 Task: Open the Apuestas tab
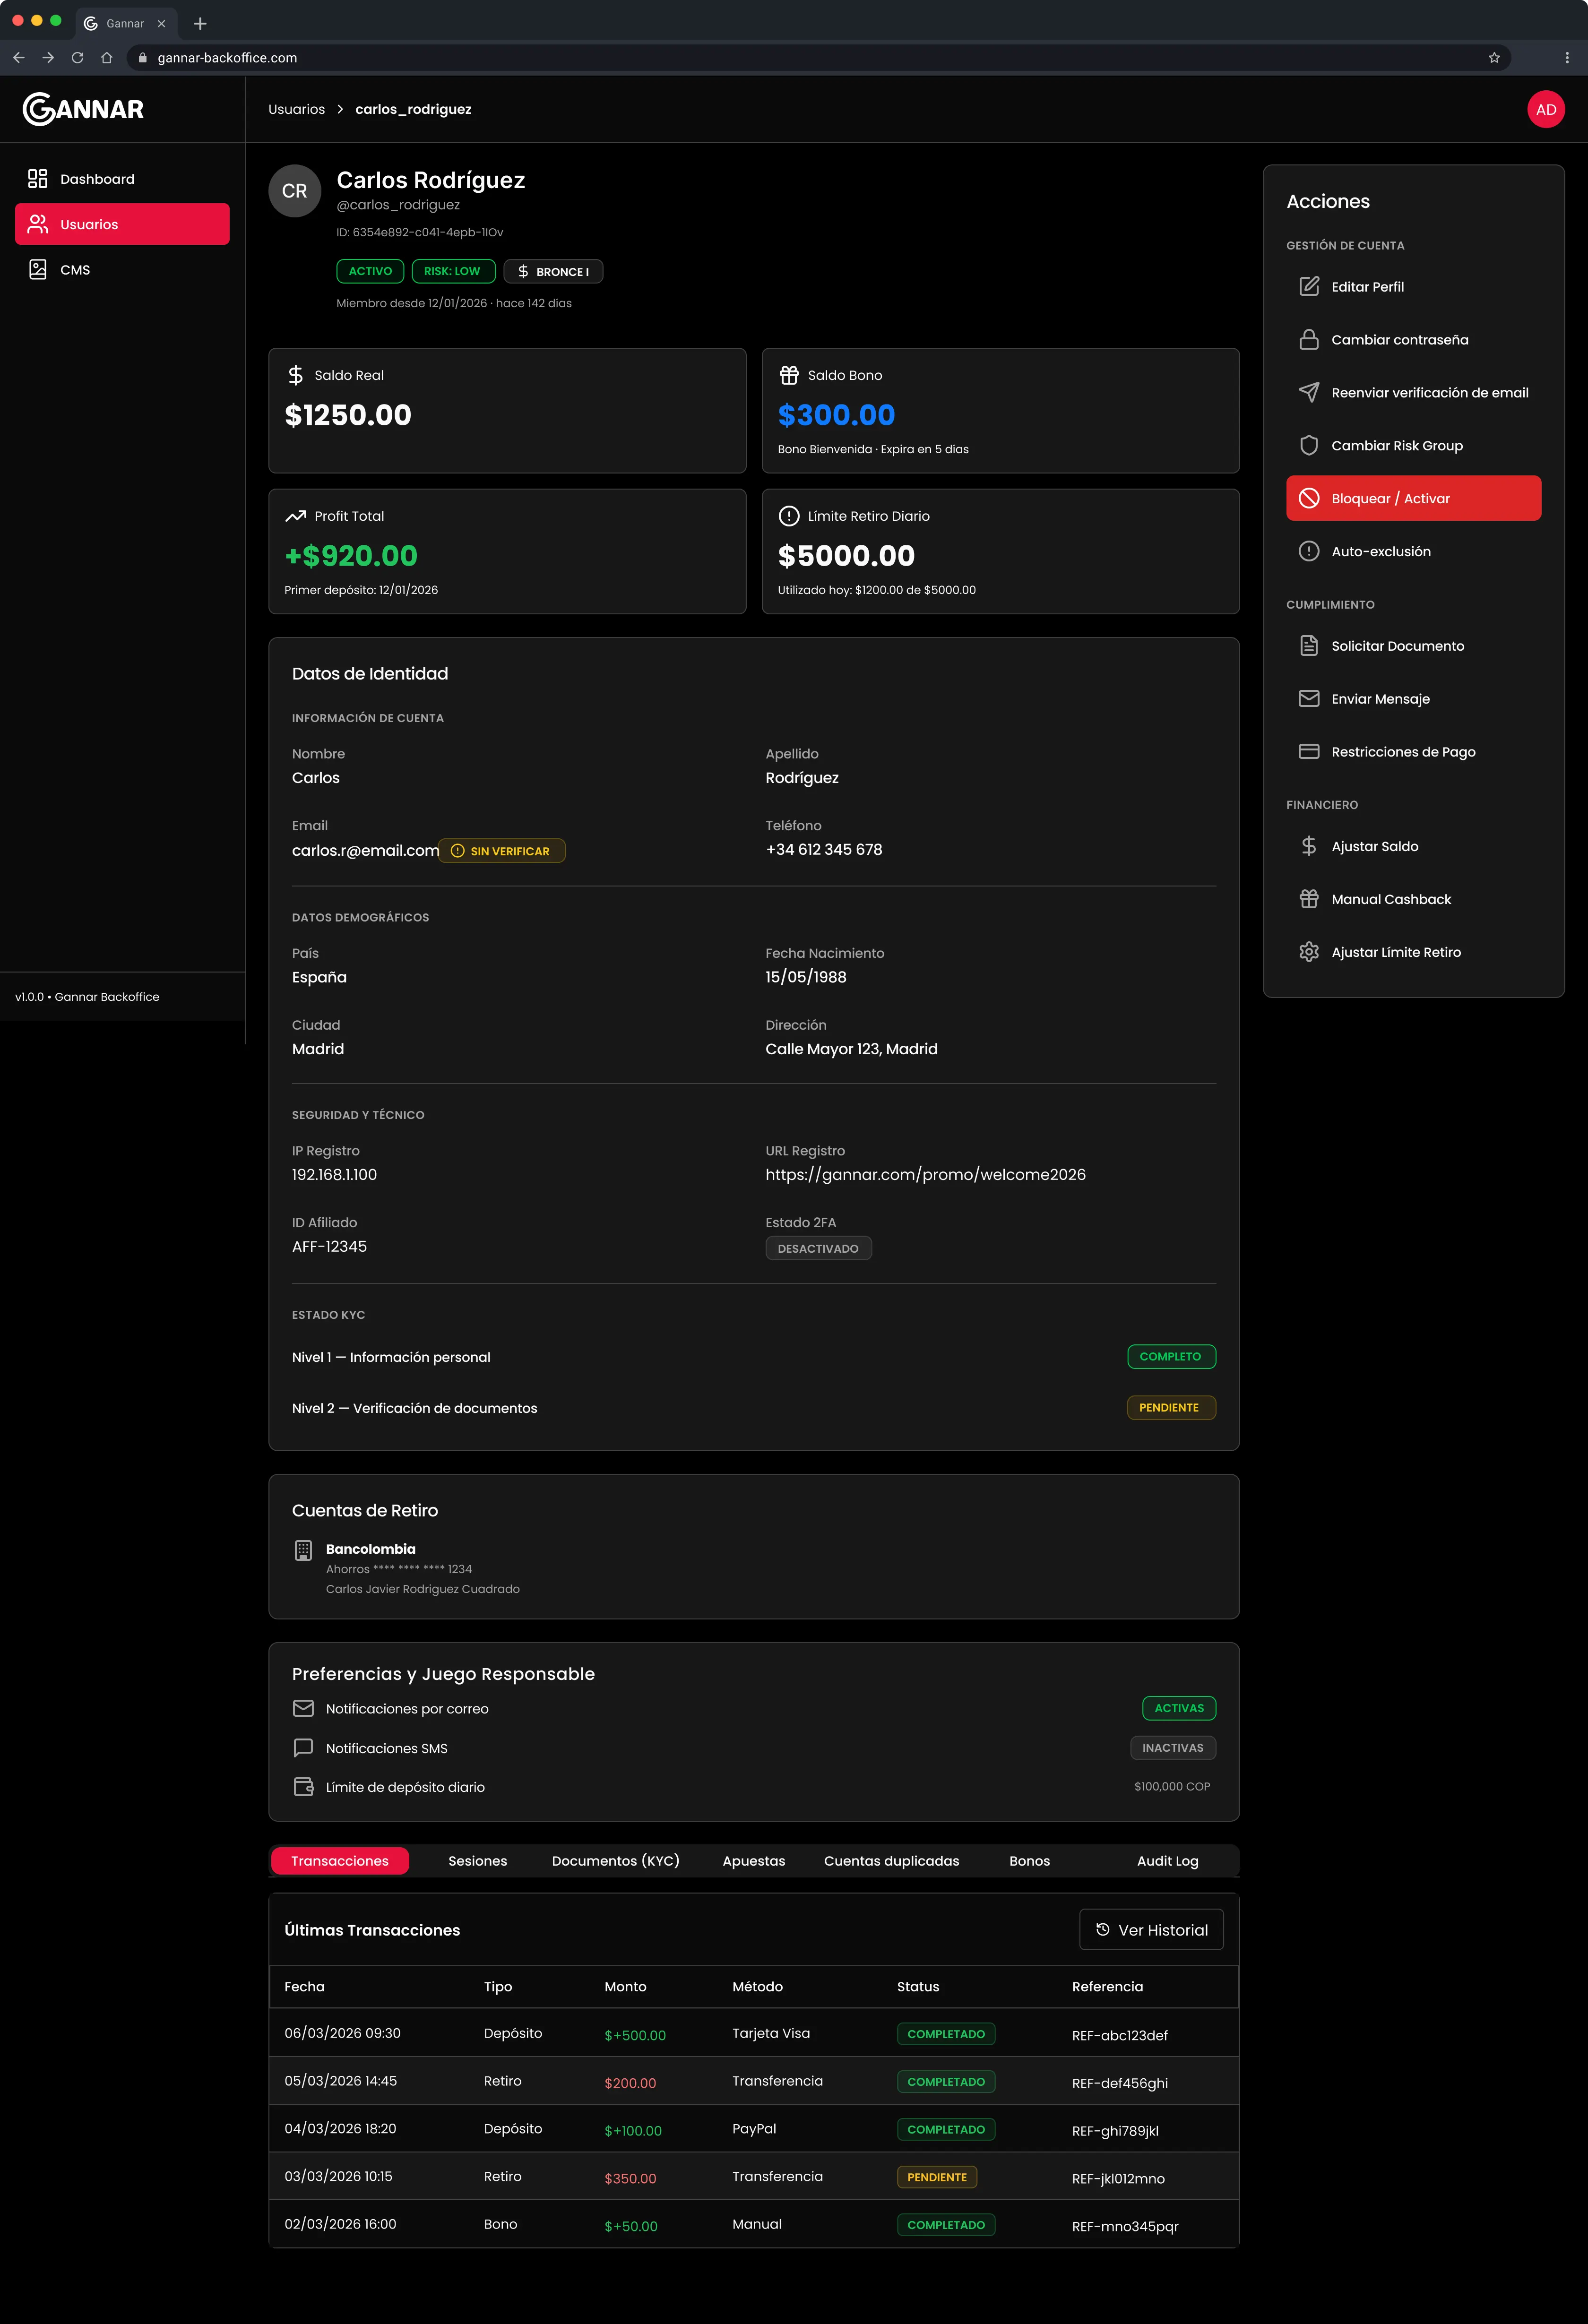point(754,1861)
